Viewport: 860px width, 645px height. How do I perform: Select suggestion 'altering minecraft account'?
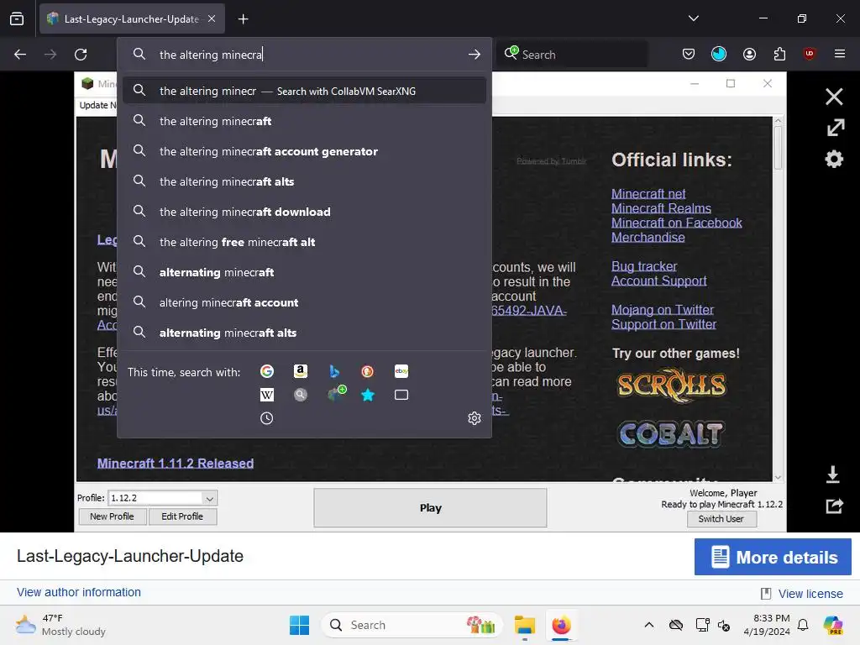(304, 302)
